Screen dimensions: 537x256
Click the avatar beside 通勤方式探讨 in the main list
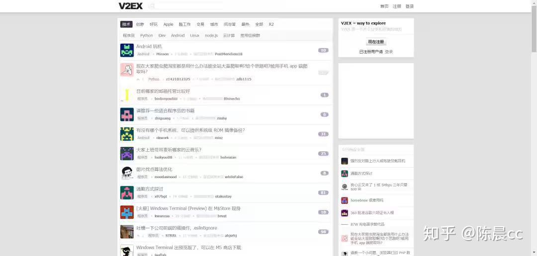pyautogui.click(x=127, y=193)
